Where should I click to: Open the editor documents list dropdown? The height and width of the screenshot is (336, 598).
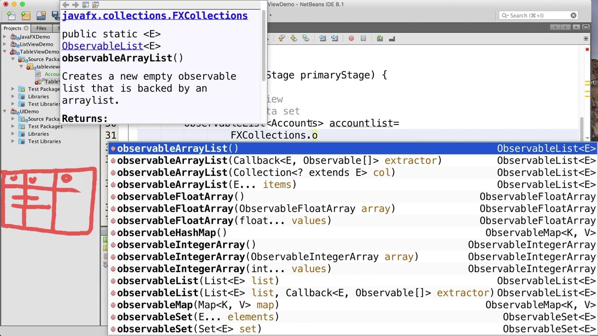pyautogui.click(x=577, y=28)
